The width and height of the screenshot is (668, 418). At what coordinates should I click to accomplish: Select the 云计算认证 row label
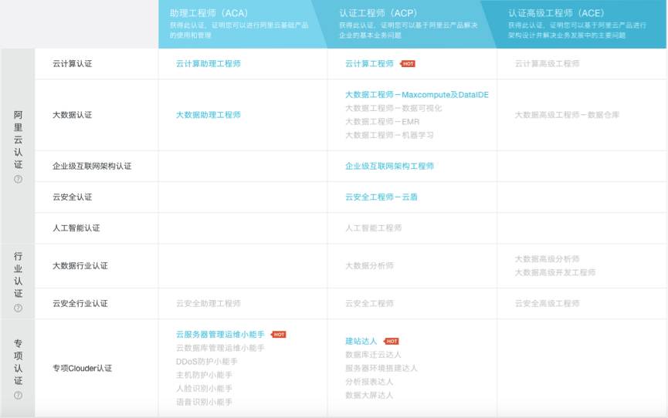(73, 64)
